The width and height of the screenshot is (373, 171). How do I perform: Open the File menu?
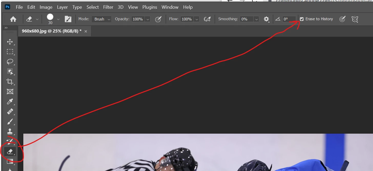pos(19,7)
